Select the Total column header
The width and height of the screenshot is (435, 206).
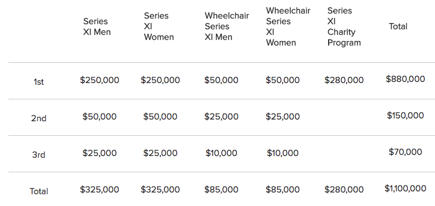(398, 26)
